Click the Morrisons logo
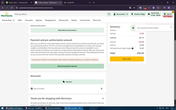This screenshot has height=110, width=176. click(7, 14)
